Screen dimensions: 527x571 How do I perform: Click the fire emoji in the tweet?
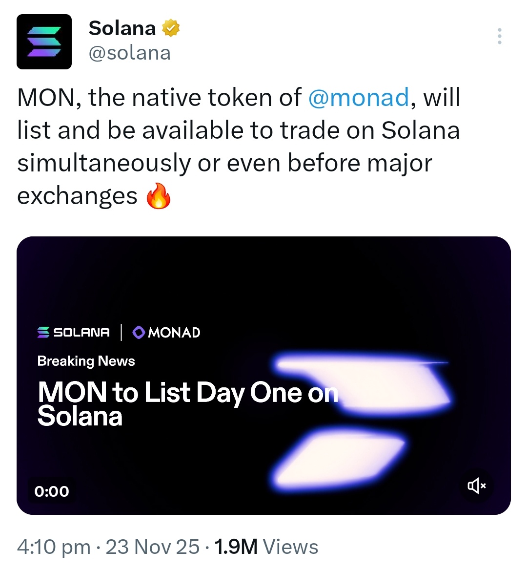(159, 196)
